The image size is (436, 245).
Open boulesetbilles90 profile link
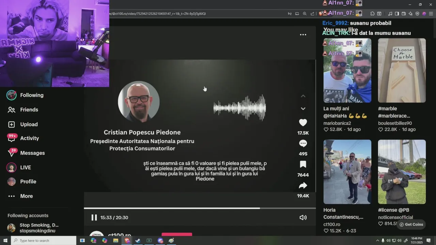point(395,123)
